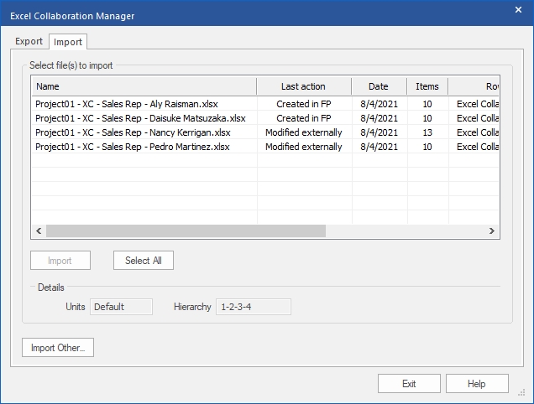Click the horizontal scrollbar thumb

click(x=185, y=231)
